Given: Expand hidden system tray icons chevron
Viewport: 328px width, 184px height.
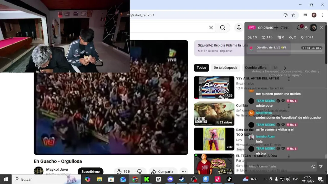Looking at the screenshot, I should pyautogui.click(x=265, y=179).
